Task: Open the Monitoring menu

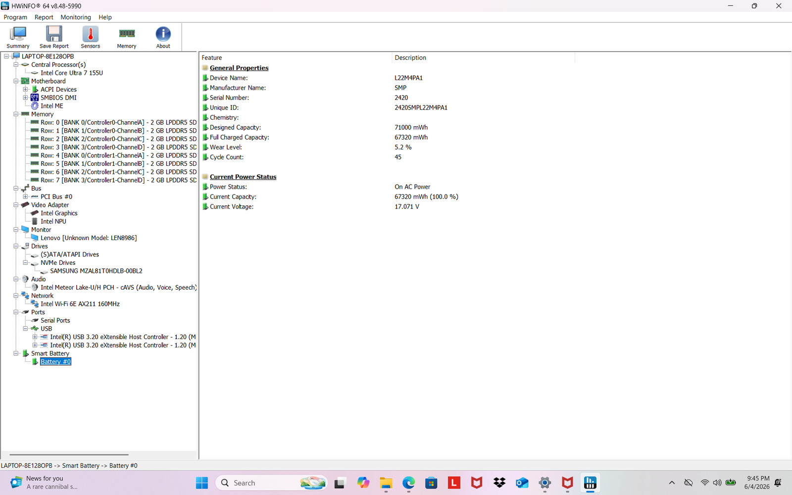Action: pos(76,17)
